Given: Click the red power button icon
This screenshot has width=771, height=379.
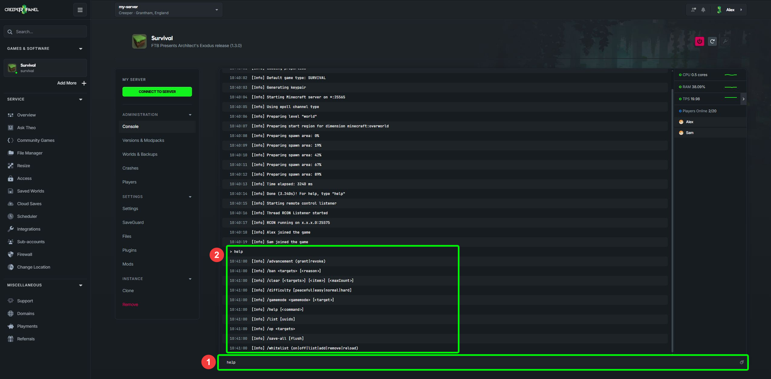Looking at the screenshot, I should click(700, 41).
